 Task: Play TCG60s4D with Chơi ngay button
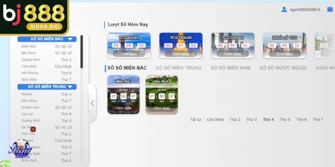click(129, 54)
